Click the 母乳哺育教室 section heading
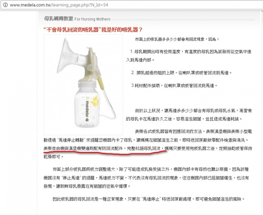This screenshot has height=215, width=263. [58, 19]
